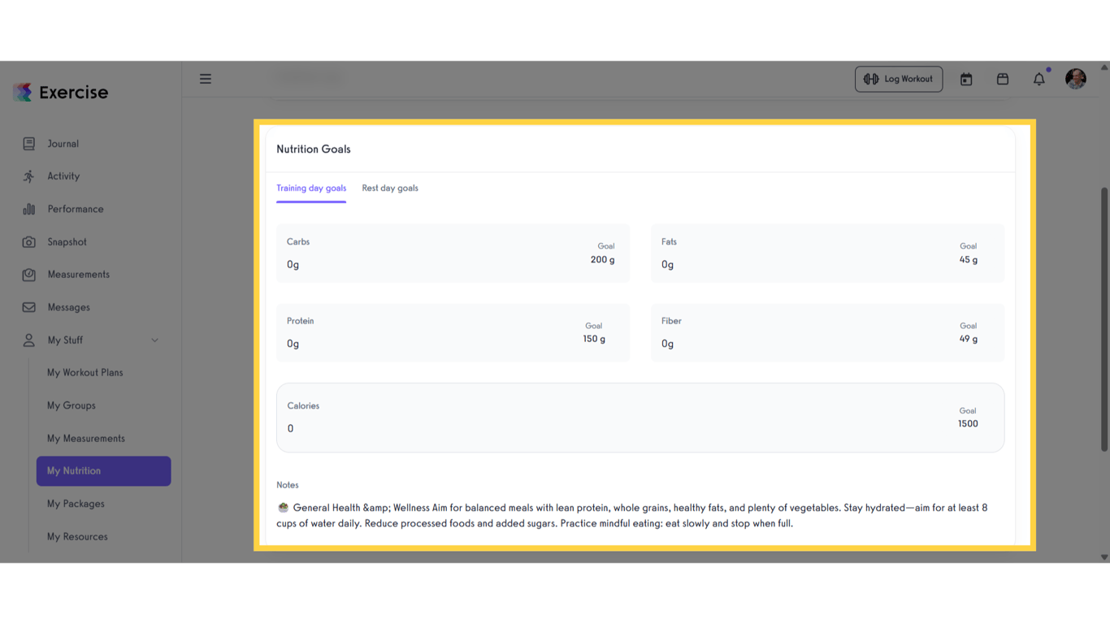Click the Log Workout button

click(x=899, y=79)
